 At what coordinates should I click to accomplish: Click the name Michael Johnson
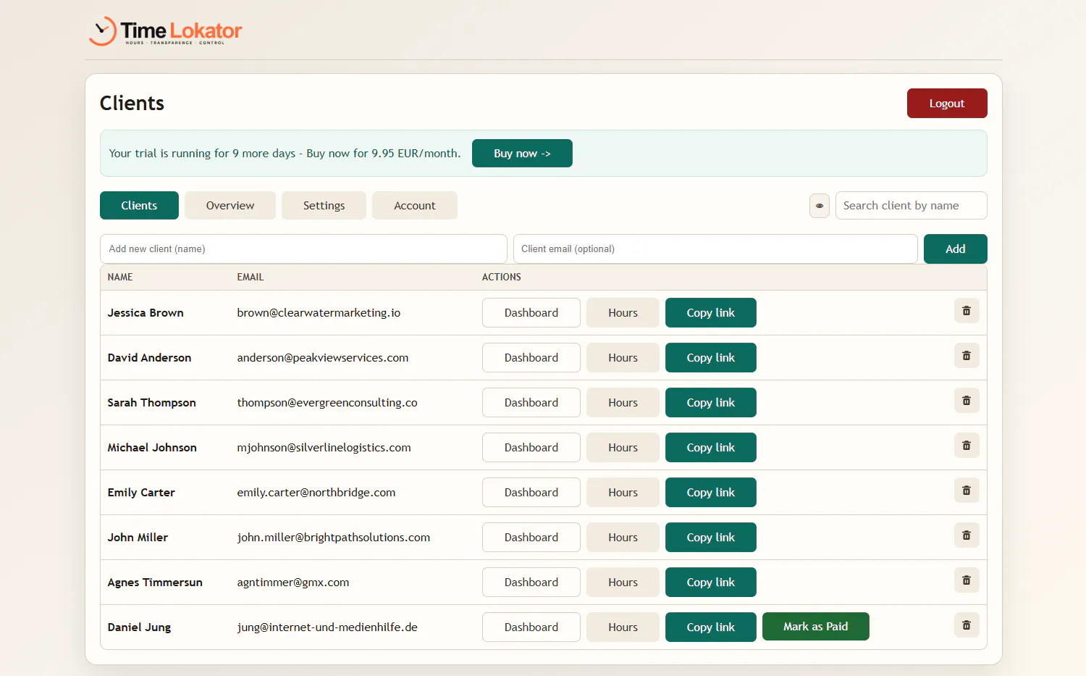(152, 447)
